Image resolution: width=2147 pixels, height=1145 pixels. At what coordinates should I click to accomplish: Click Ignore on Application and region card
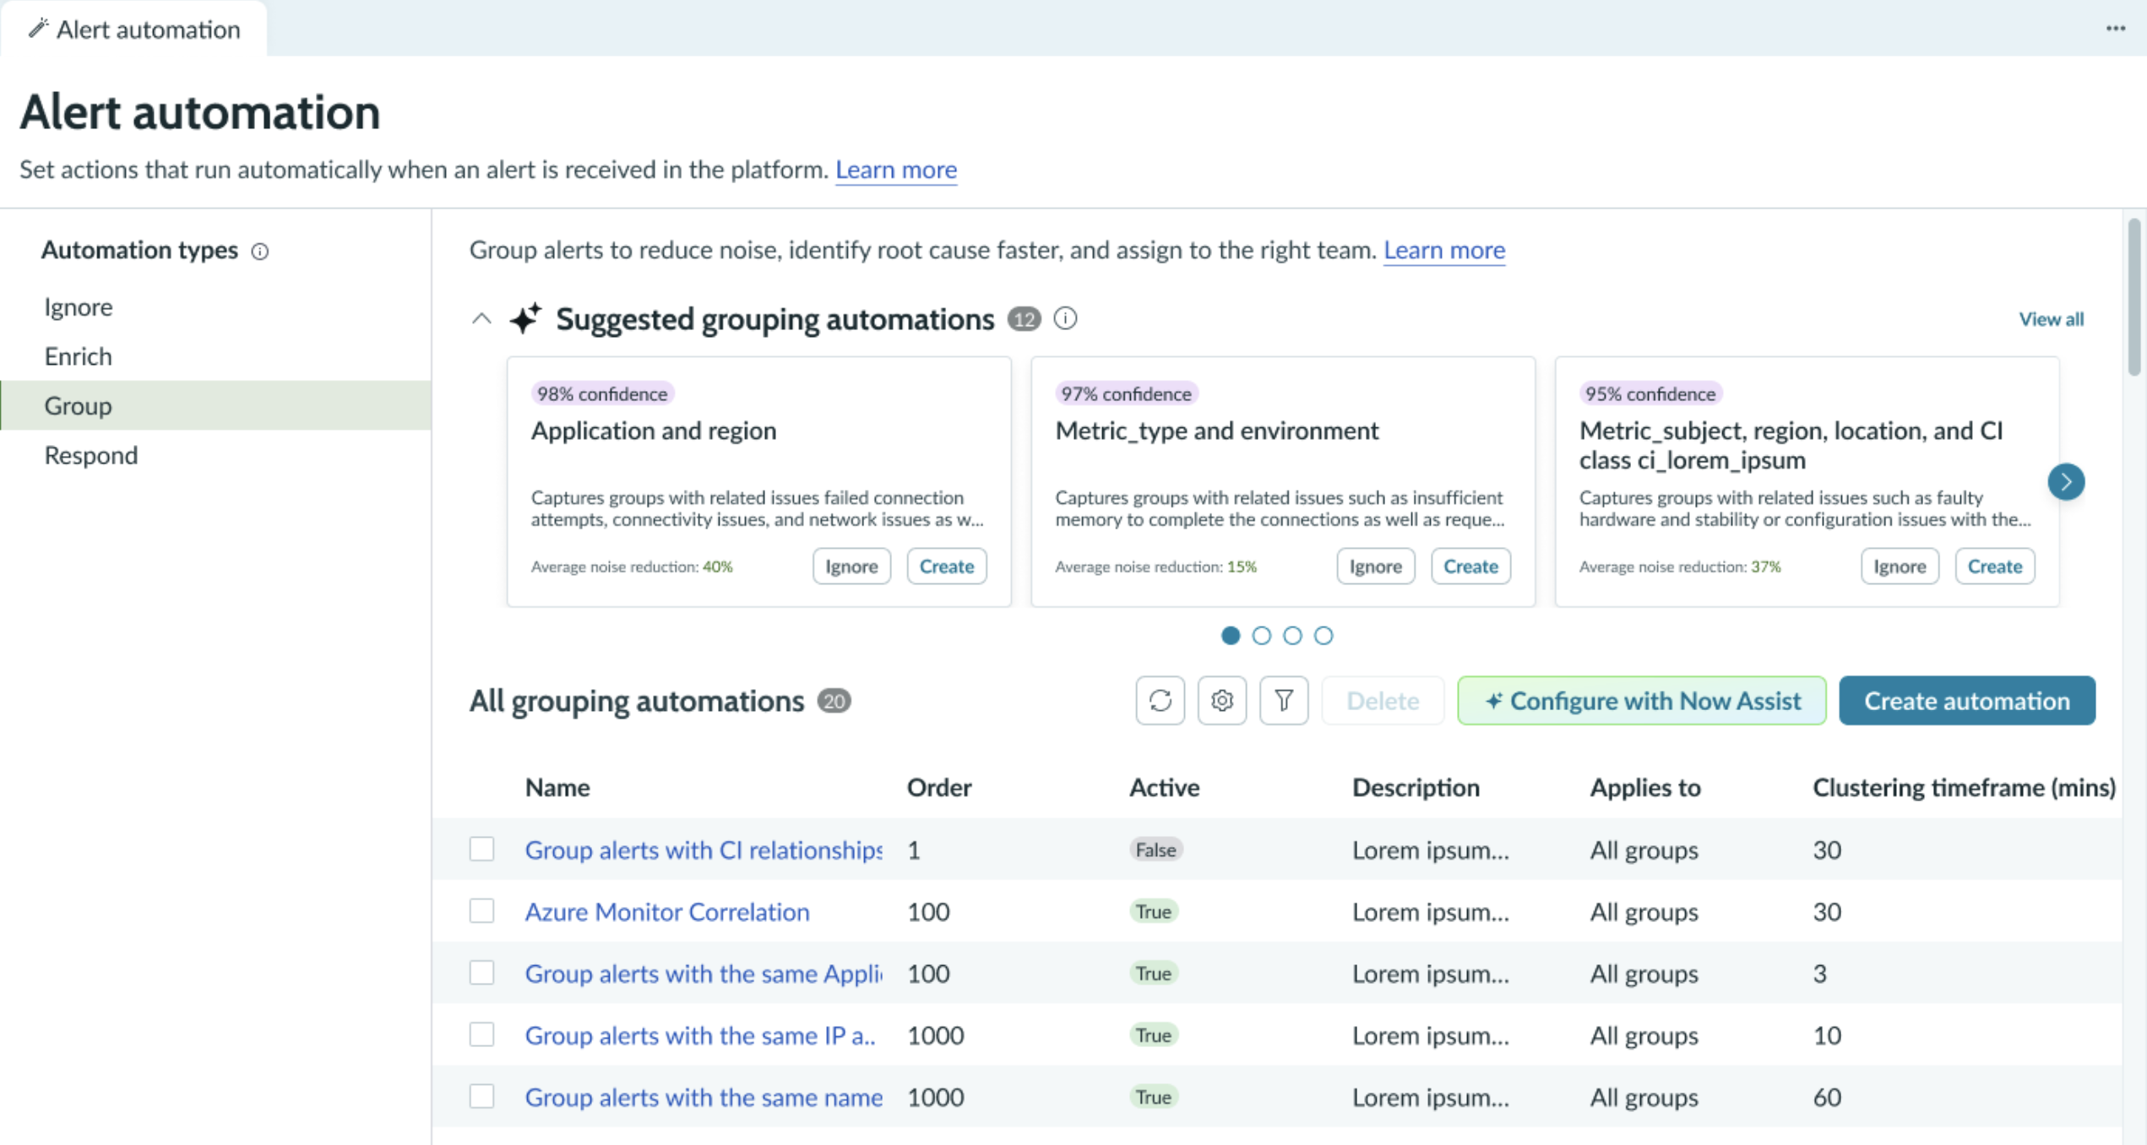(851, 566)
